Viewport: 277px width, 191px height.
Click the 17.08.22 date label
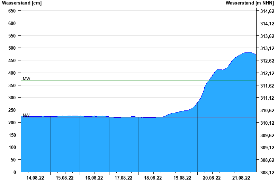point(124,178)
